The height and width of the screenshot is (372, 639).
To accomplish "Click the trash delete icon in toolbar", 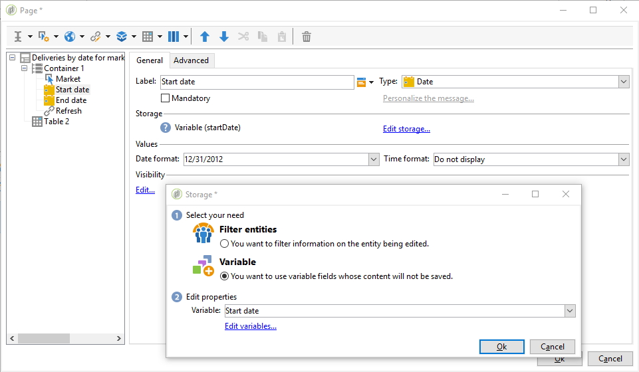I will (x=306, y=37).
